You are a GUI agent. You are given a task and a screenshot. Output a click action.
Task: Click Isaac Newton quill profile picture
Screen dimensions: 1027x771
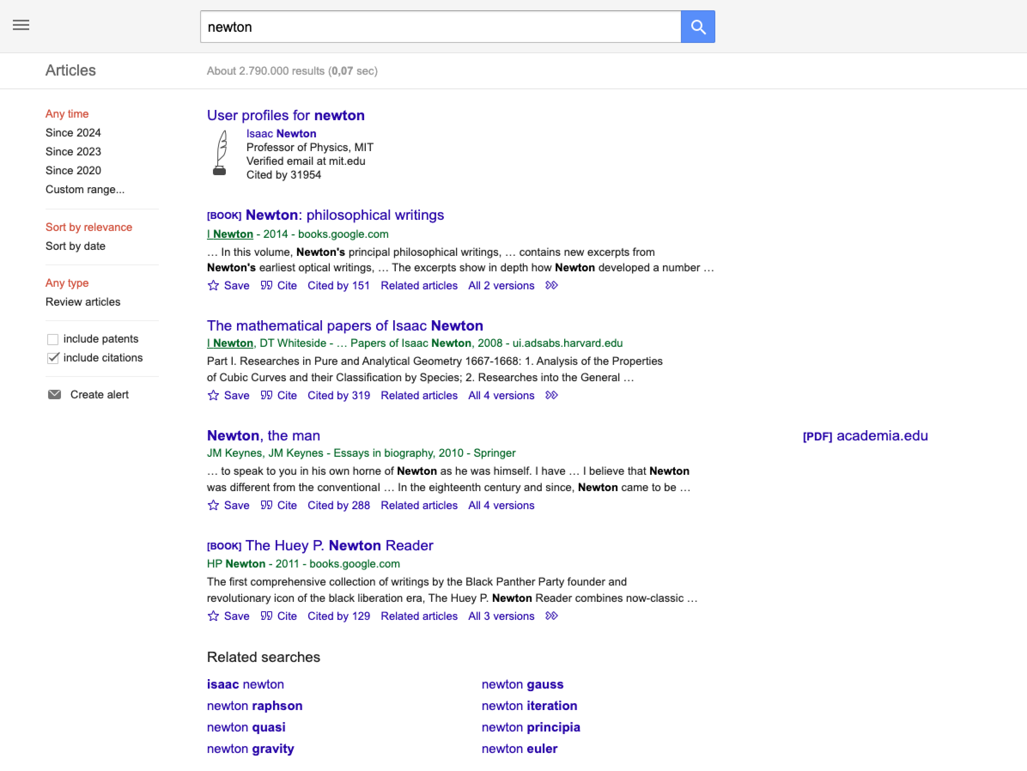point(220,153)
